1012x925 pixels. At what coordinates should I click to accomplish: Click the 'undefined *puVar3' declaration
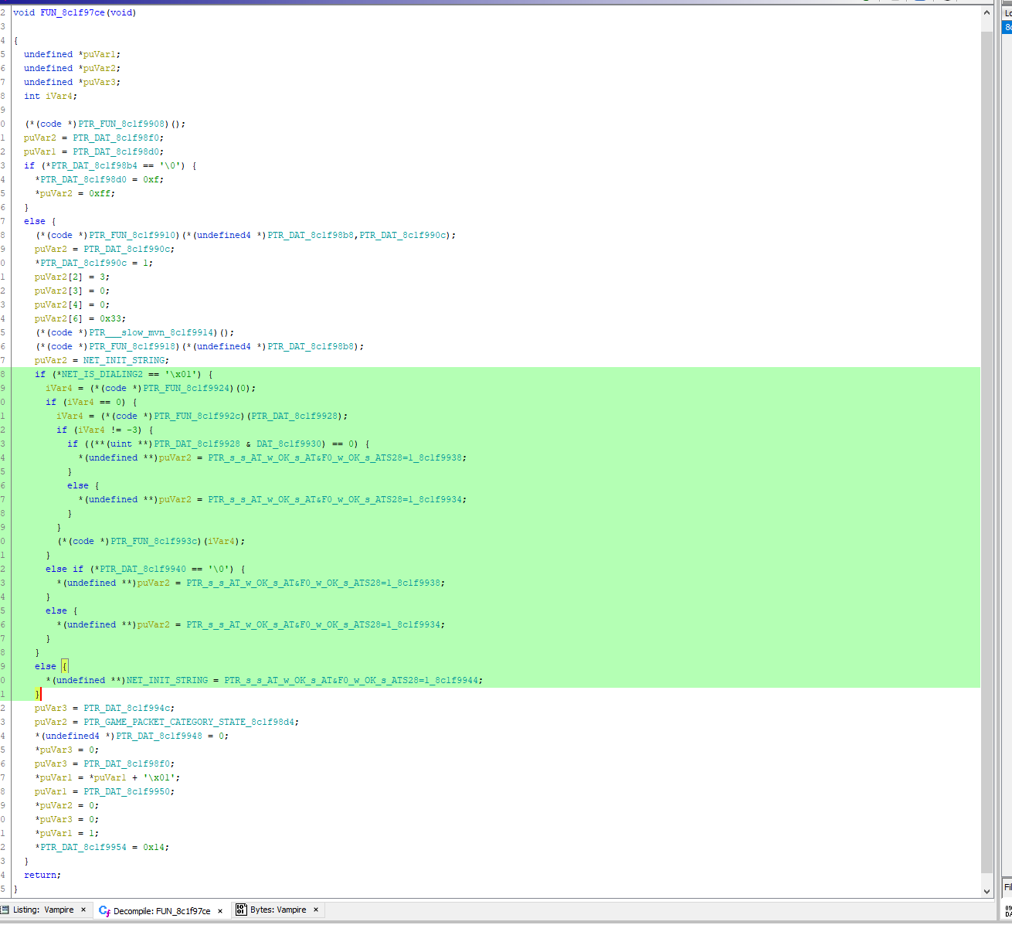(x=73, y=82)
